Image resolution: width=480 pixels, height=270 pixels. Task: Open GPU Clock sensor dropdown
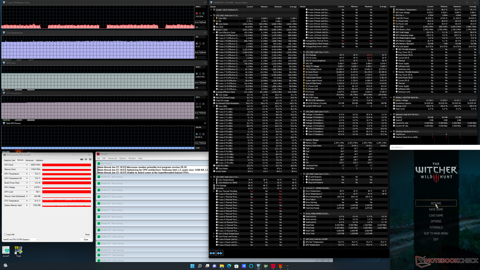[27, 165]
